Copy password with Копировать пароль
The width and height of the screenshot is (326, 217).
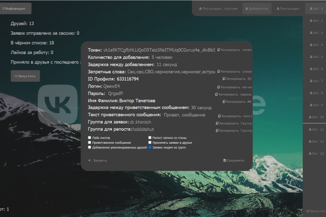[x=233, y=94]
